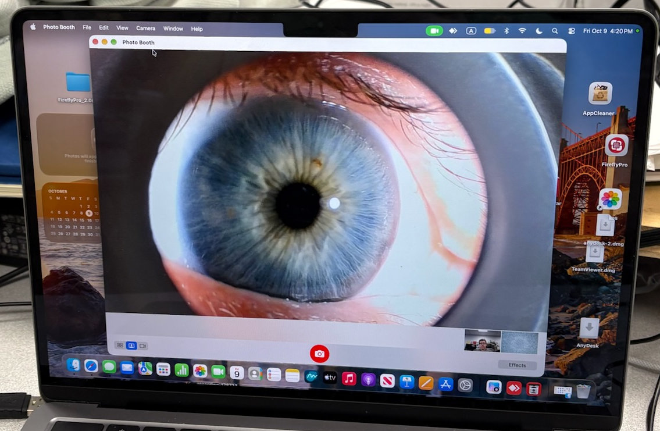660x431 pixels.
Task: Open Mail from the Dock
Action: pos(127,368)
